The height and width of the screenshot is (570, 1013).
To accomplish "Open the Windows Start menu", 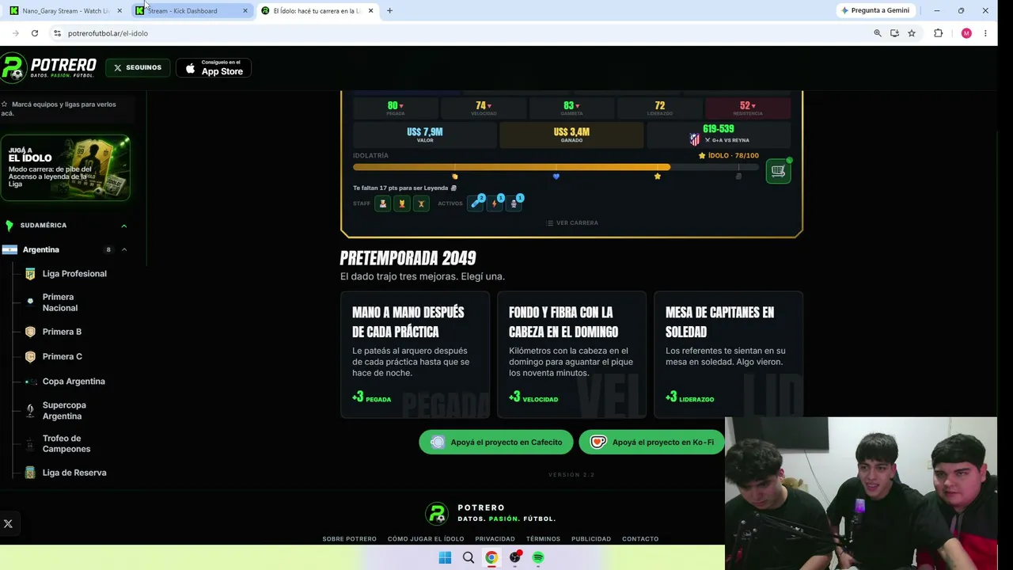I will (445, 558).
